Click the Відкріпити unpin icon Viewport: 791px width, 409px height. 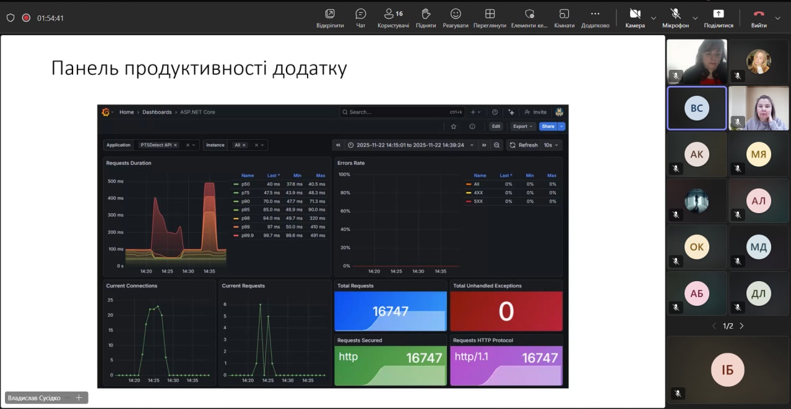coord(330,14)
